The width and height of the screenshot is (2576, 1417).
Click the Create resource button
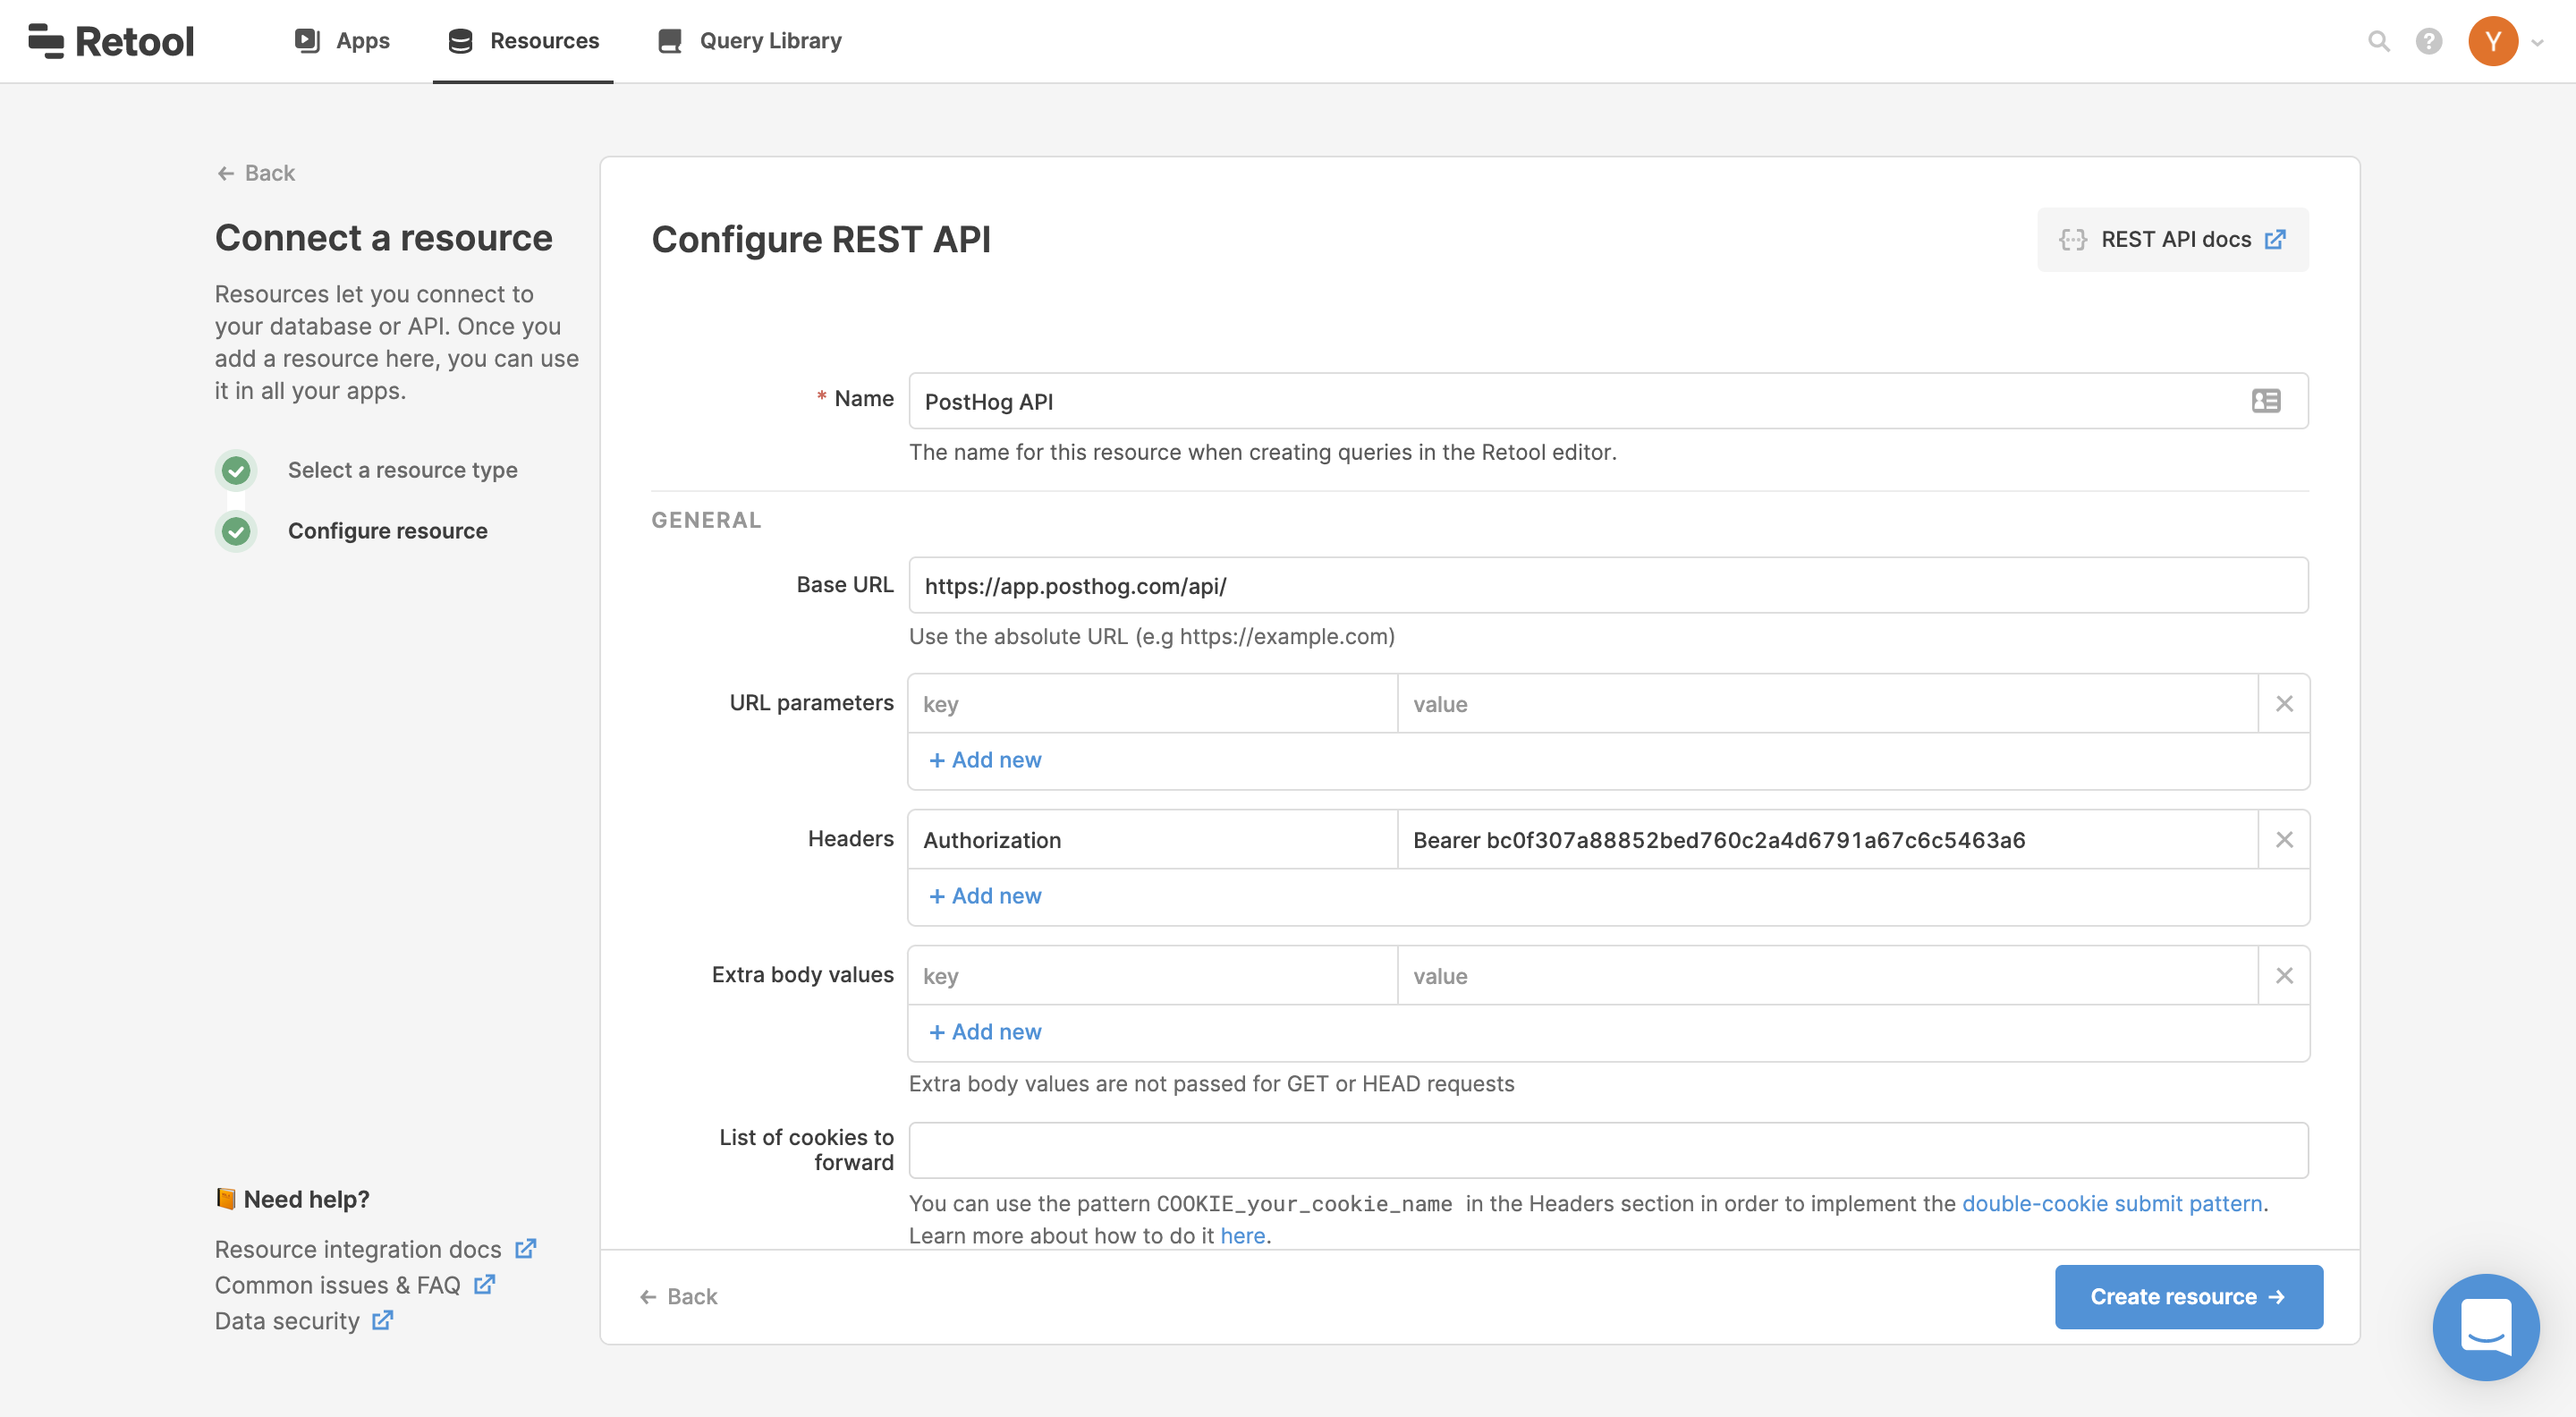click(2188, 1296)
